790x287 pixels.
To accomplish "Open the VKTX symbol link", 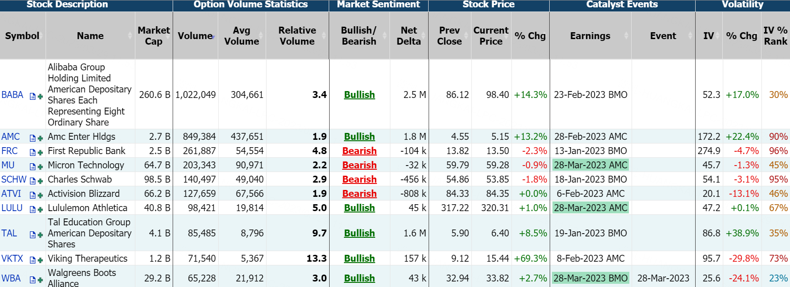I will coord(12,258).
